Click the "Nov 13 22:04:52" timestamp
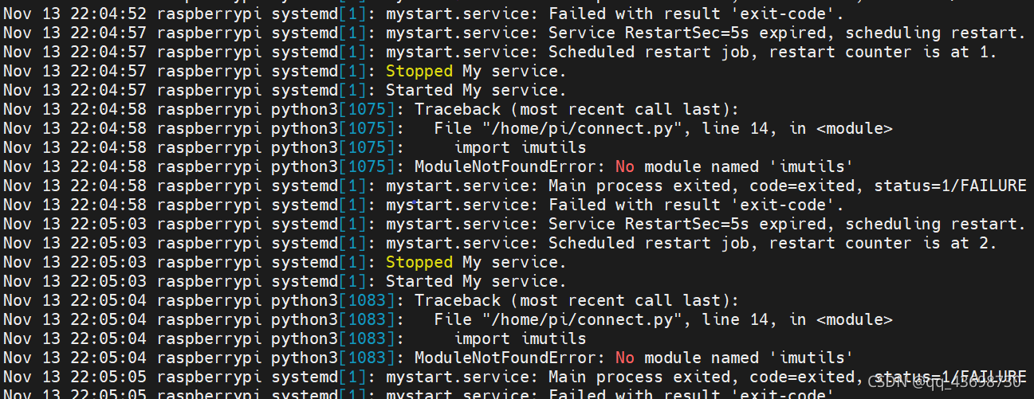This screenshot has height=399, width=1034. (x=75, y=14)
